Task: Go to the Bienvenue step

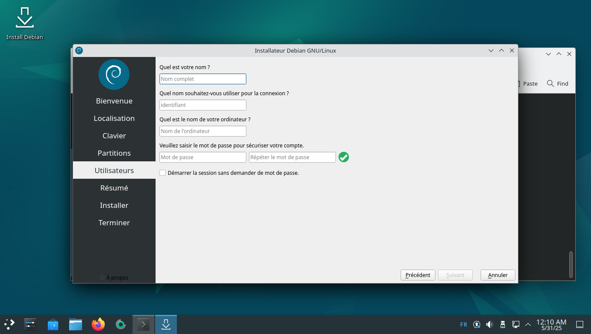Action: click(x=114, y=101)
